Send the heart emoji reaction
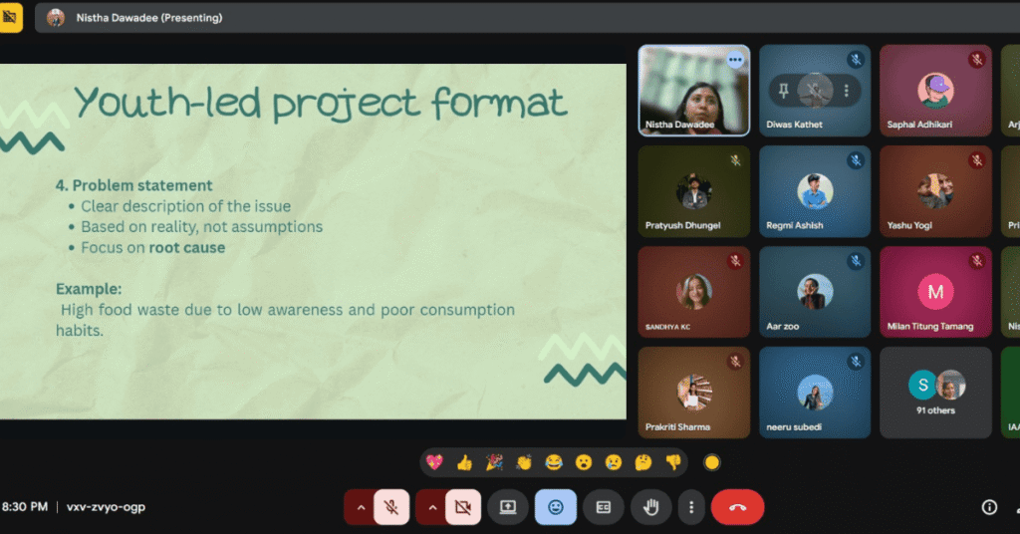This screenshot has width=1020, height=534. [x=434, y=462]
